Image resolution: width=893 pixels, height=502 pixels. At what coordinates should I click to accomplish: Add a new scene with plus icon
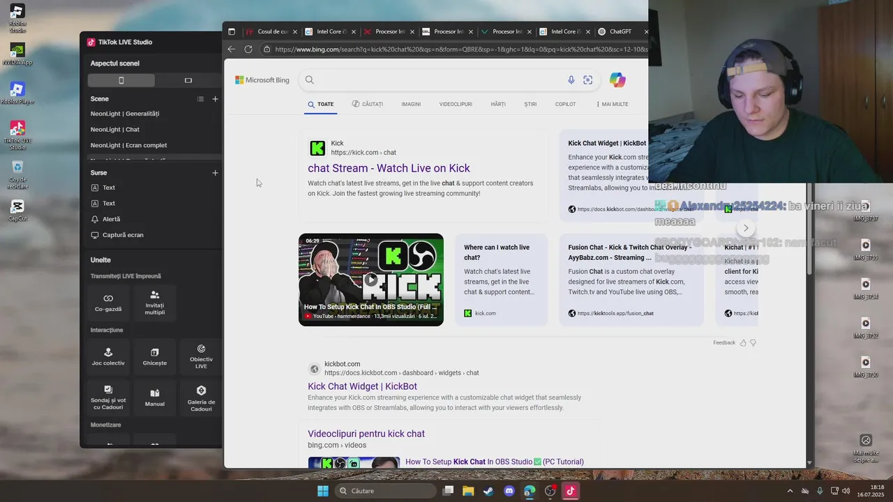coord(215,99)
